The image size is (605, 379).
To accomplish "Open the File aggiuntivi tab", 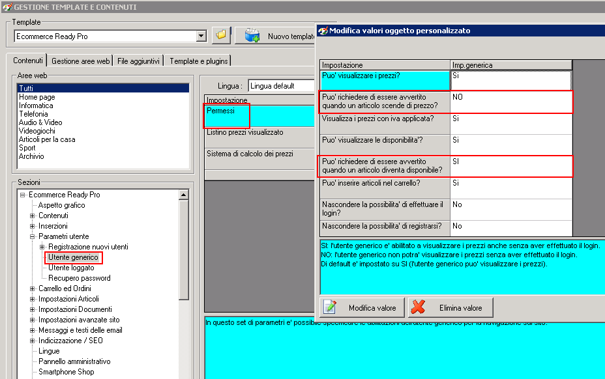I will 138,61.
